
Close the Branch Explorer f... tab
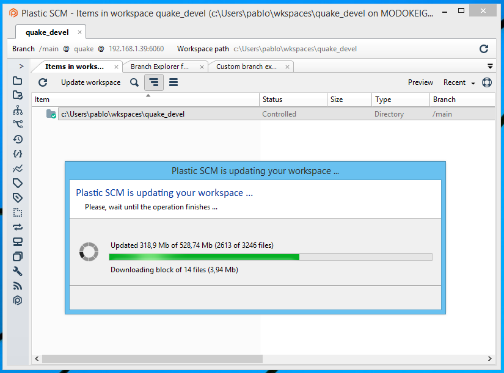(202, 67)
